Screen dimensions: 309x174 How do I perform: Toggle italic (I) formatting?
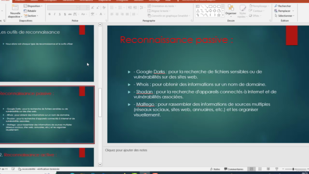[x=55, y=14]
